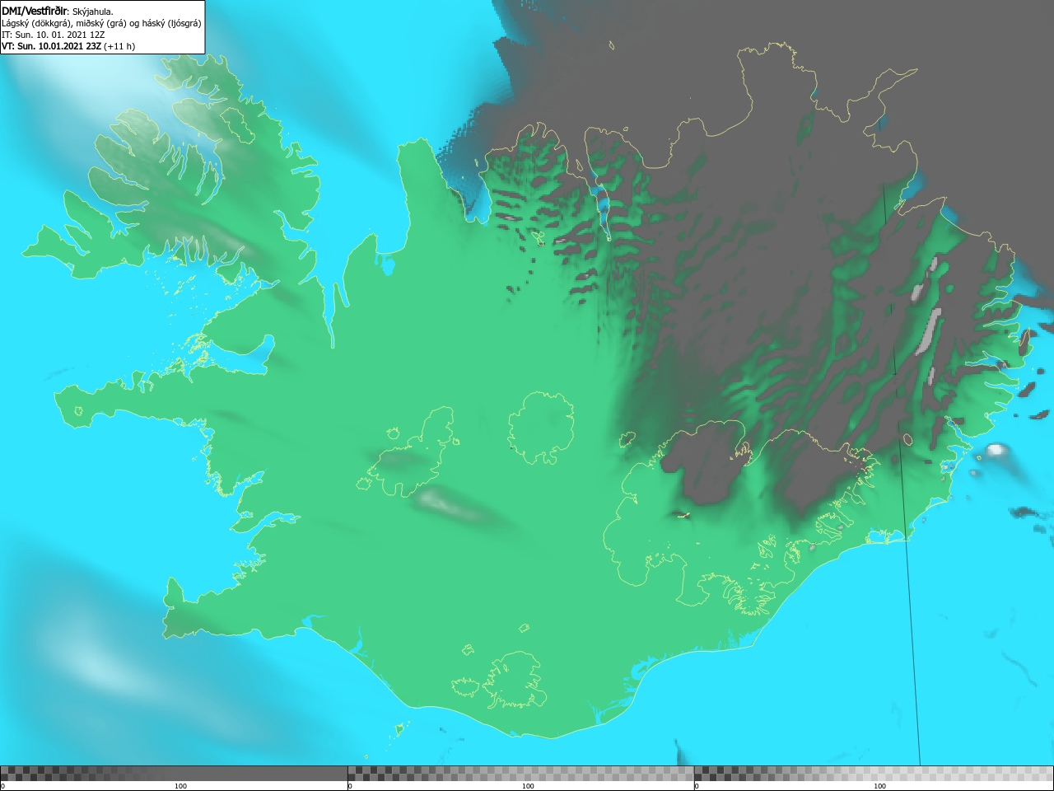Click the medium gray mid-cloud color scale bar

pos(520,774)
